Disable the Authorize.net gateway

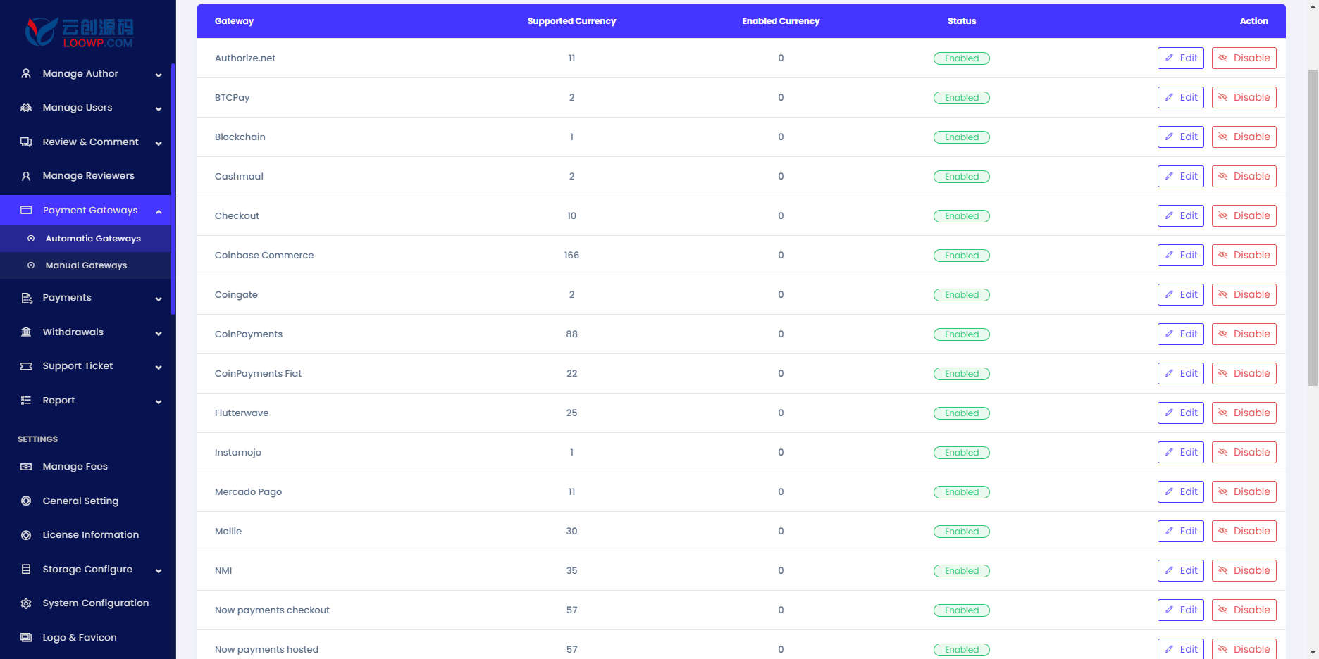tap(1244, 58)
